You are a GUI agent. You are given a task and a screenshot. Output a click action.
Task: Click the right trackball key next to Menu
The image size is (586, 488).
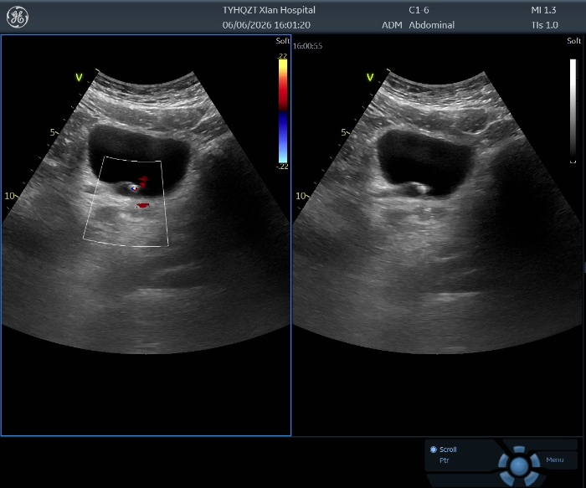tap(535, 460)
